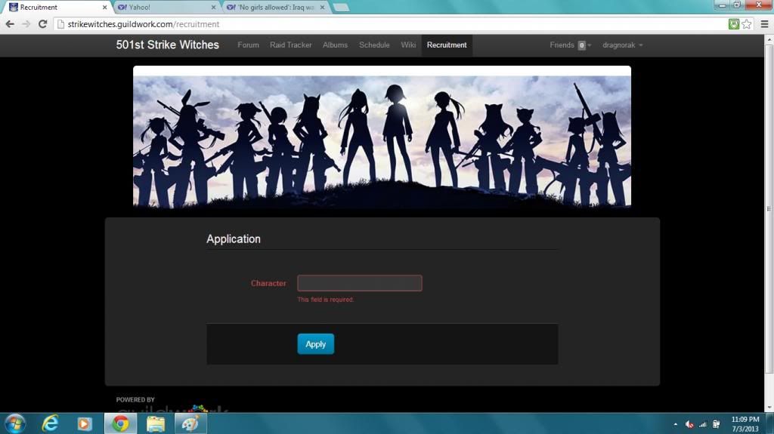Open Internet Explorer from the taskbar
This screenshot has height=434, width=774.
51,423
